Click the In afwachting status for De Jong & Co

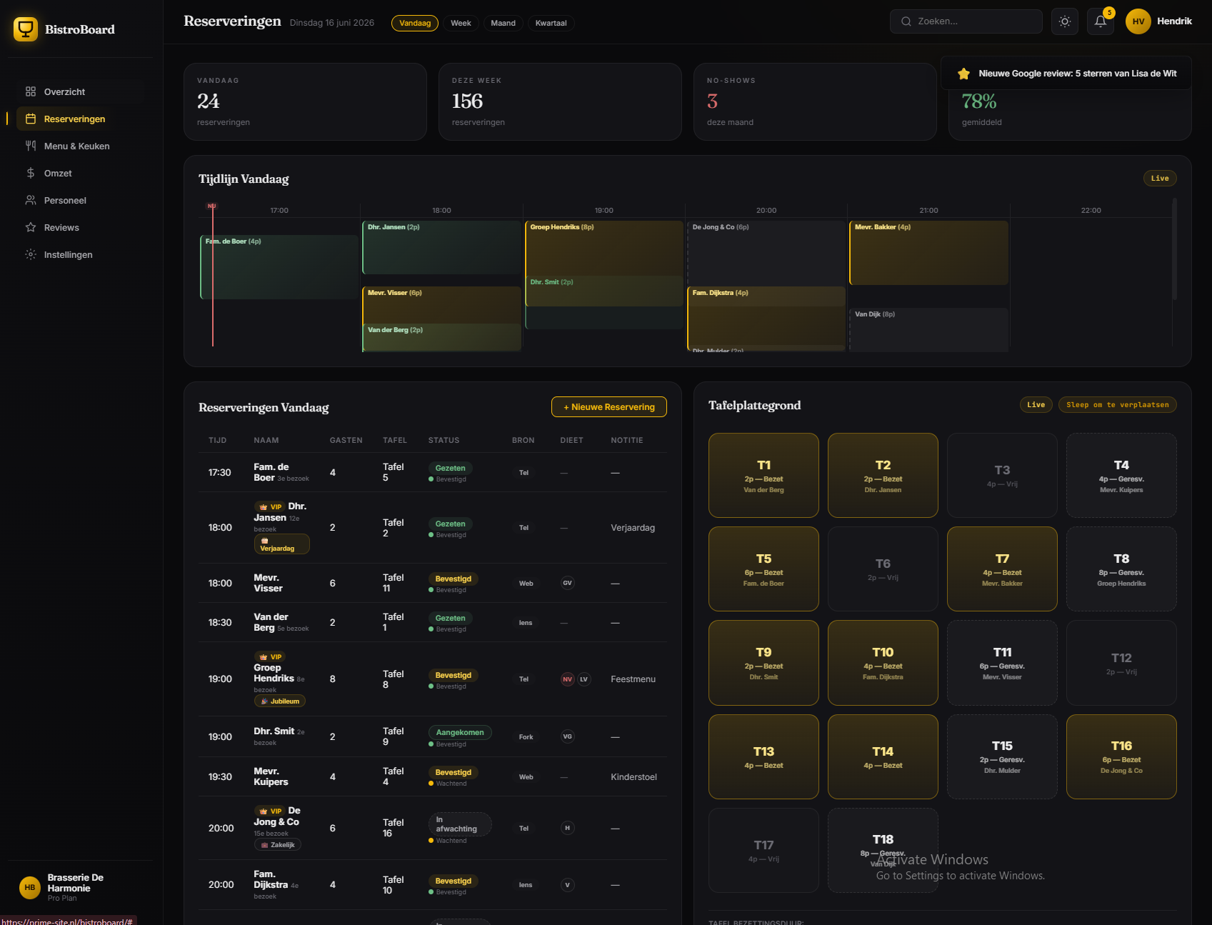[460, 824]
